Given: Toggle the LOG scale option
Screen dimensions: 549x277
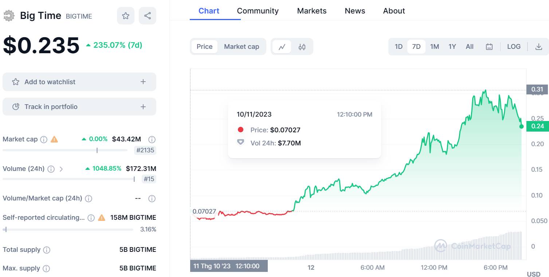Looking at the screenshot, I should tap(514, 47).
